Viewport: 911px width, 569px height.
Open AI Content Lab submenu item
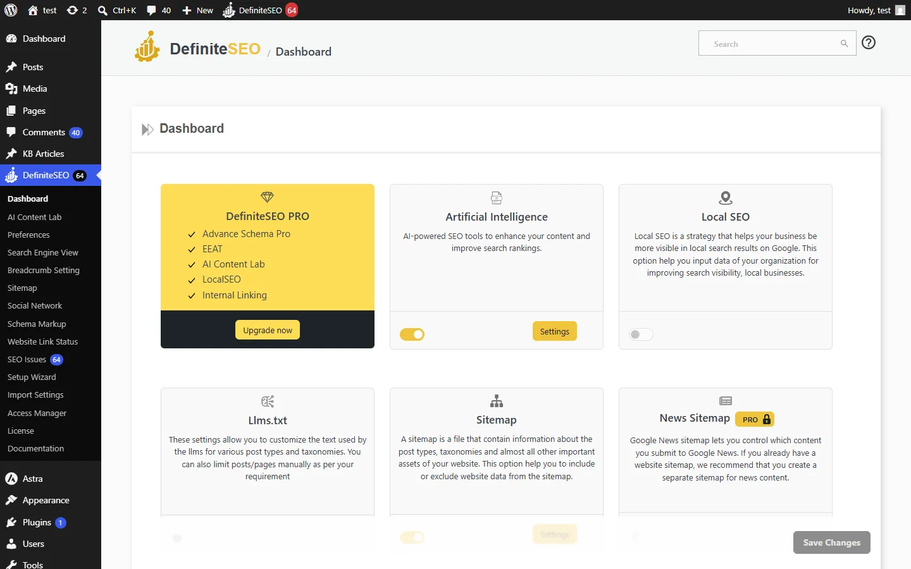click(x=35, y=217)
